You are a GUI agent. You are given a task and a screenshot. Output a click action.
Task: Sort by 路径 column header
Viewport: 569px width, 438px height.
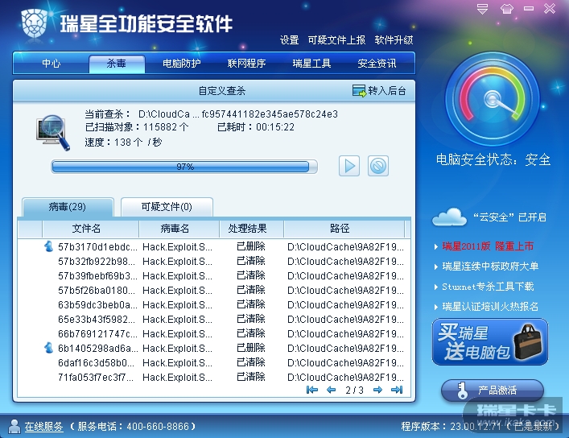344,229
